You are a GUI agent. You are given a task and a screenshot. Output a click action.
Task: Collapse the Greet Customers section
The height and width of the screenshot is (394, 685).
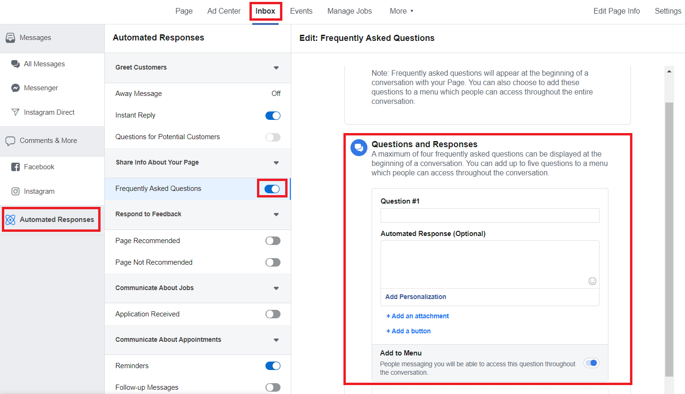276,68
